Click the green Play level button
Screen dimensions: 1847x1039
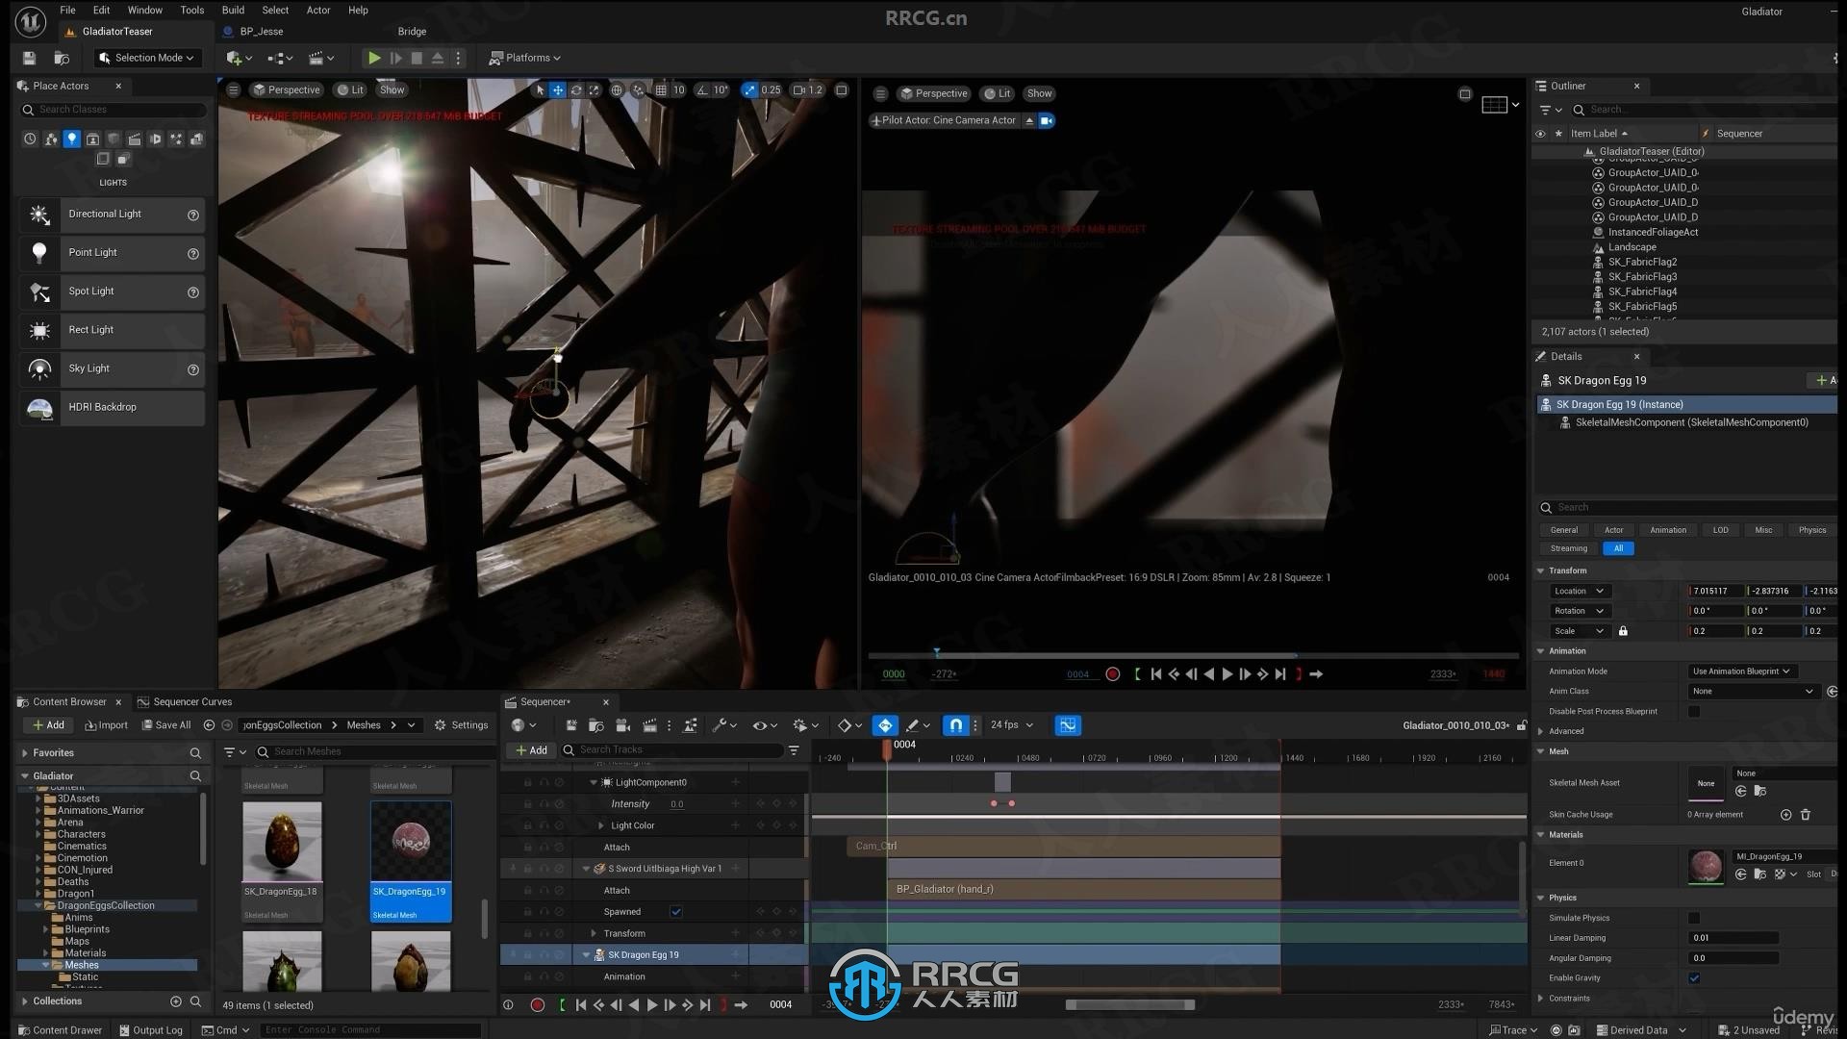coord(374,58)
